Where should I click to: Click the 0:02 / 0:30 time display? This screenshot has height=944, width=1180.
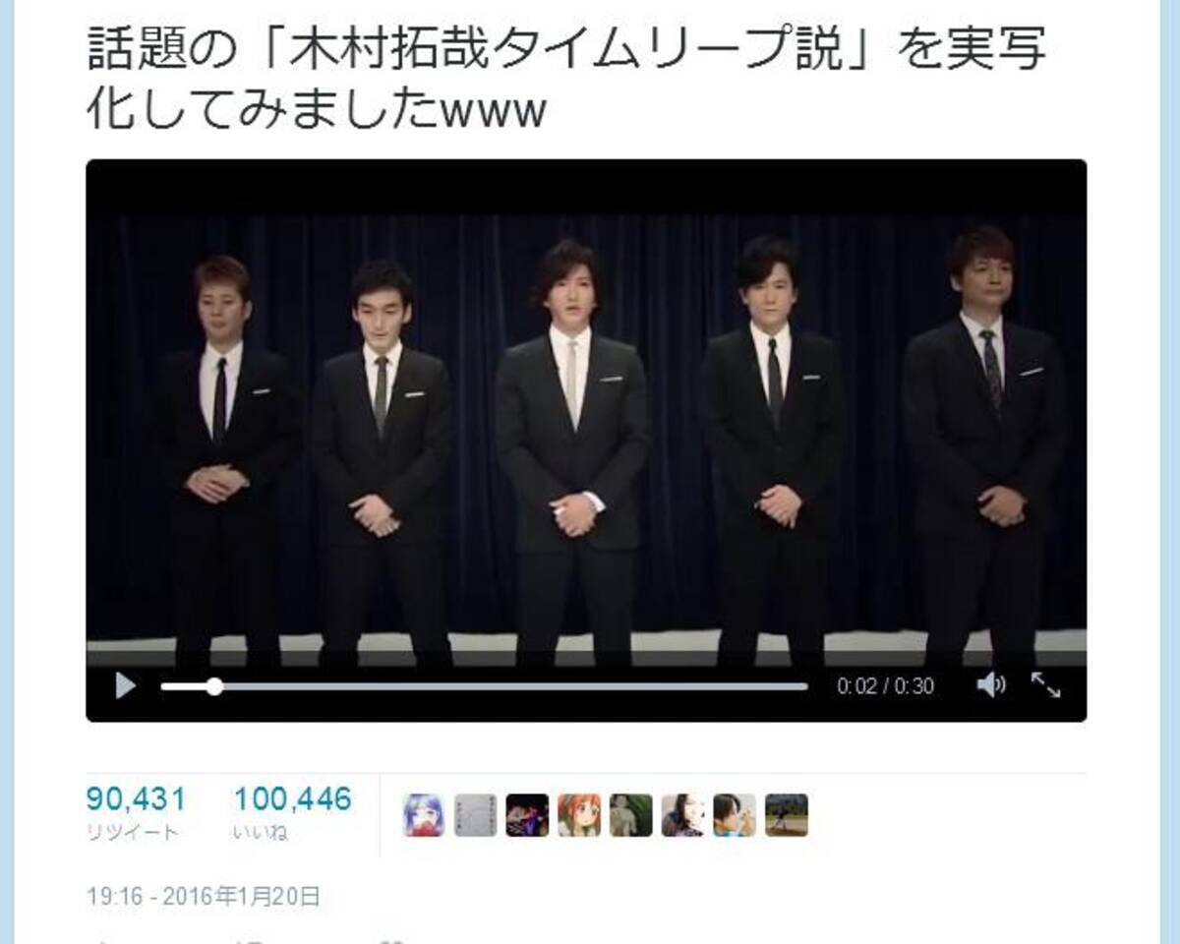[885, 686]
